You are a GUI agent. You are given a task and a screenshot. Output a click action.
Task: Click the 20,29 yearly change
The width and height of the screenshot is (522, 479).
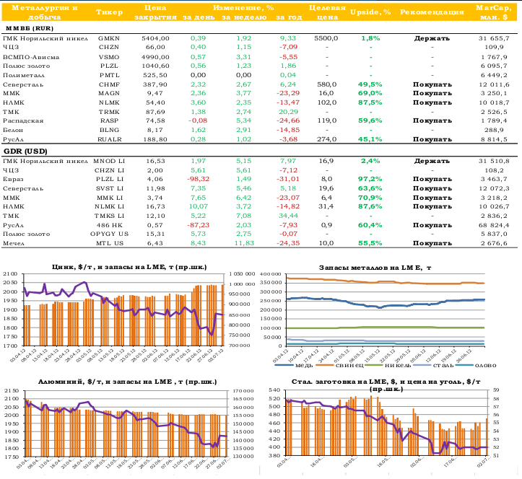point(288,112)
